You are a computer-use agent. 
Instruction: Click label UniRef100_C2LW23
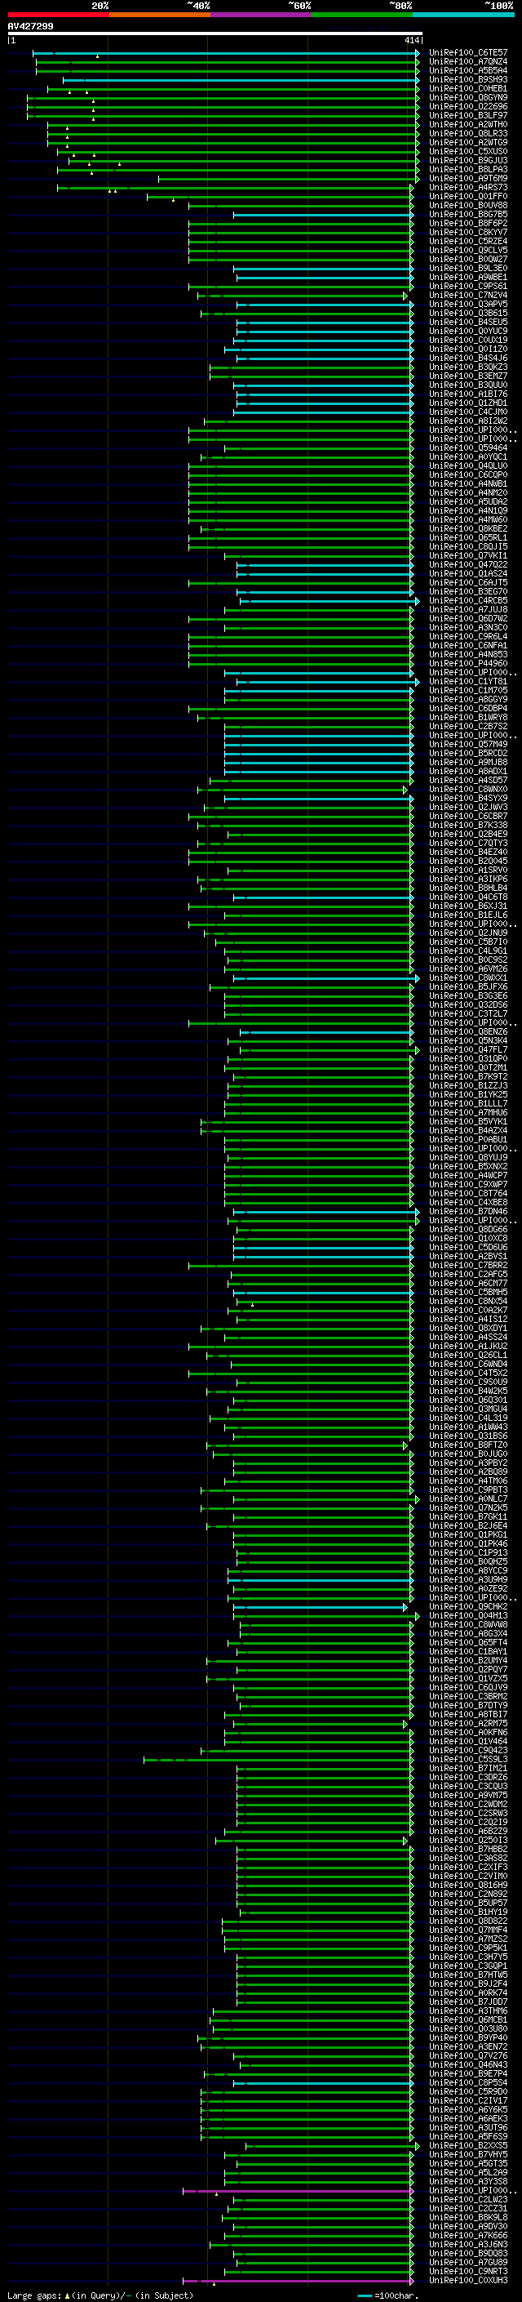pos(467,2198)
